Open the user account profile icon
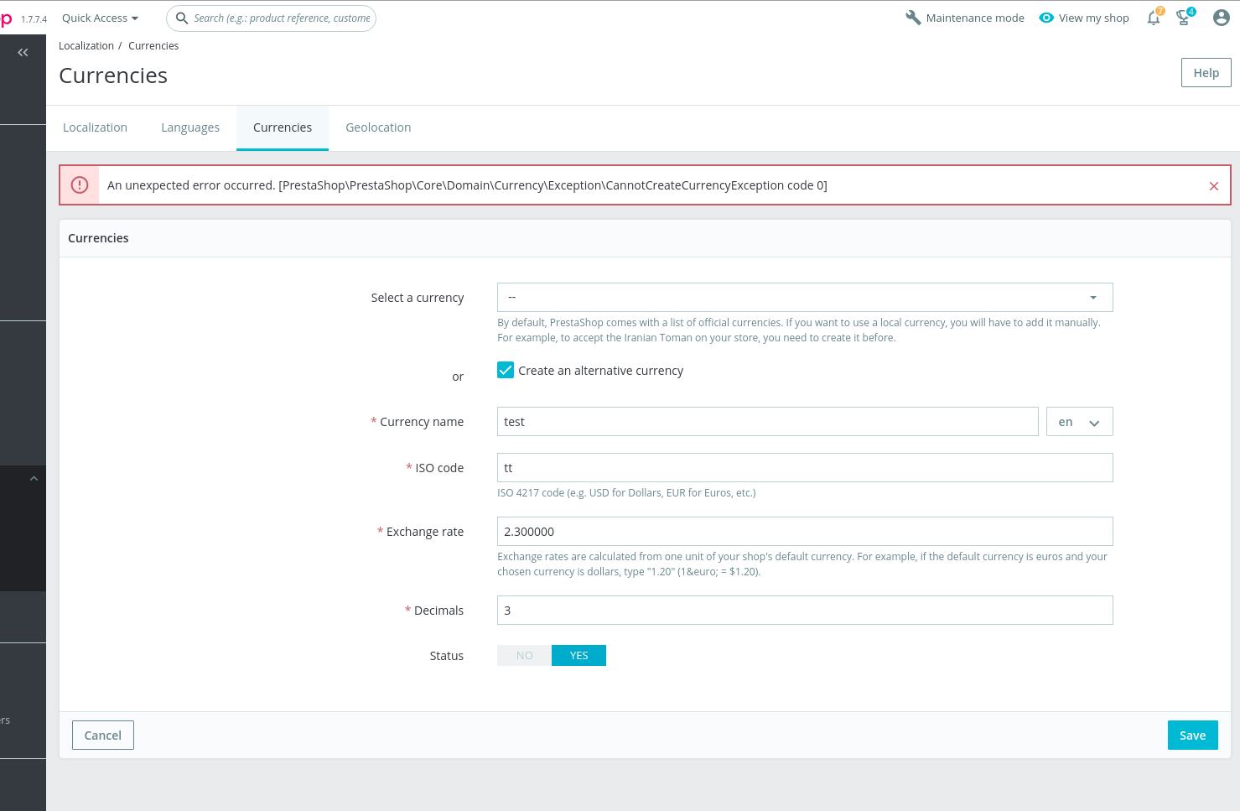The image size is (1240, 811). tap(1221, 18)
